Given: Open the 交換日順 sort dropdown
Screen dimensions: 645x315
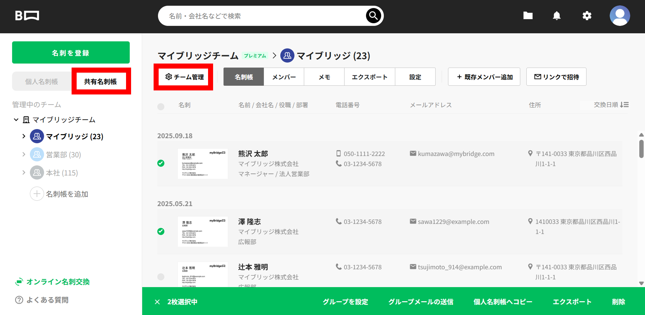Looking at the screenshot, I should pyautogui.click(x=611, y=105).
